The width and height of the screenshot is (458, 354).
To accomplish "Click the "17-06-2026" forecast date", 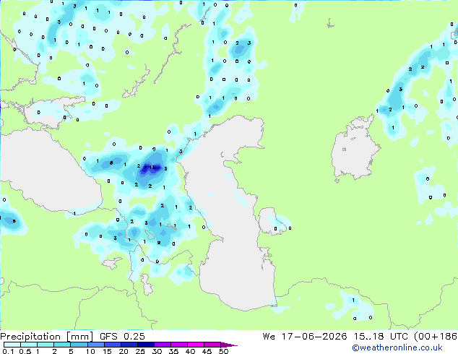I will (x=314, y=336).
